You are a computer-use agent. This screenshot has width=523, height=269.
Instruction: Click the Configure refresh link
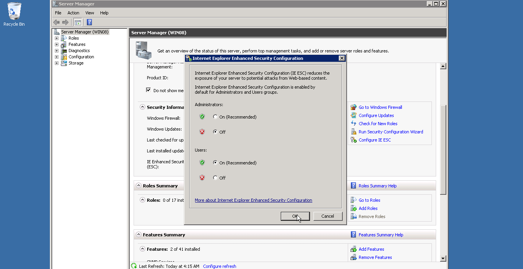pyautogui.click(x=220, y=266)
